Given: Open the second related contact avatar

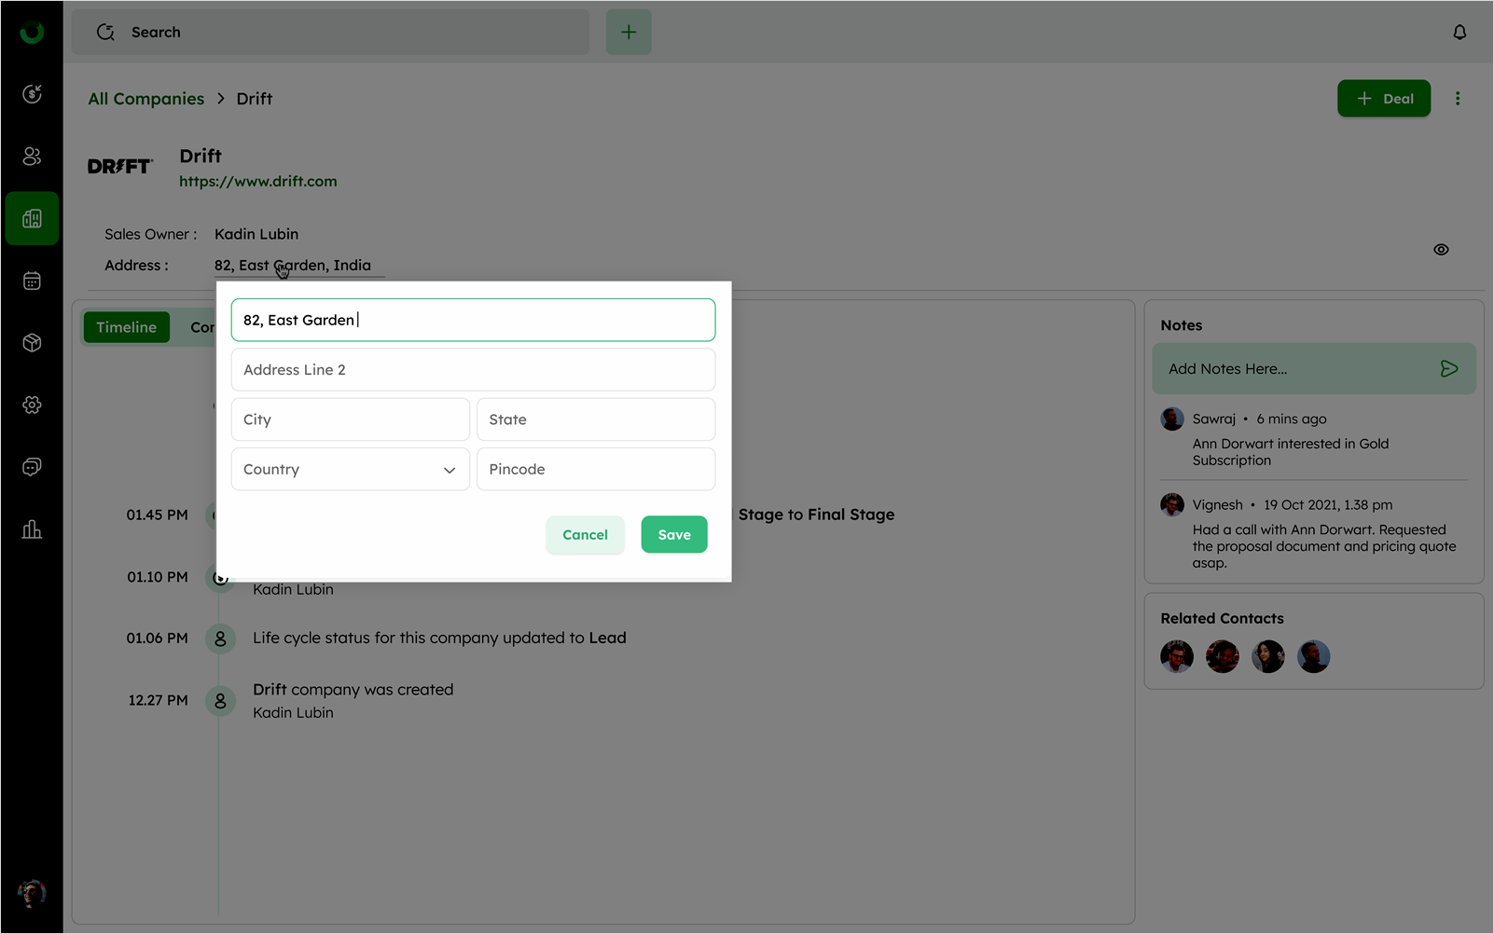Looking at the screenshot, I should (x=1223, y=656).
